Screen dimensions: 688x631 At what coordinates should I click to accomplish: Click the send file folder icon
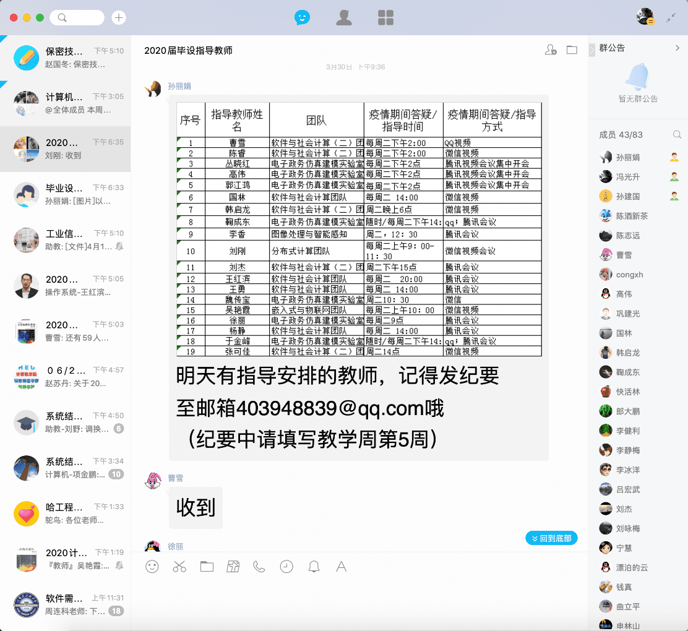pos(207,566)
